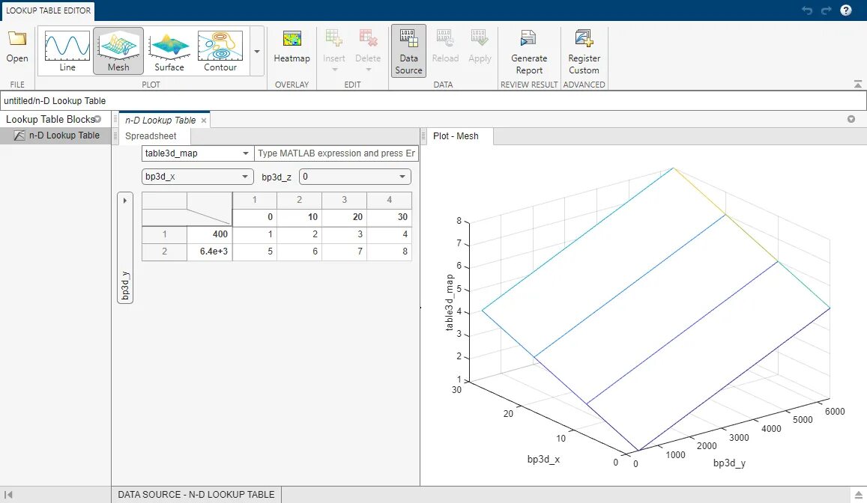
Task: Open the bp3d_z value dropdown
Action: (355, 177)
